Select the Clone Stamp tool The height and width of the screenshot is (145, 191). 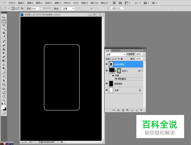[4, 49]
